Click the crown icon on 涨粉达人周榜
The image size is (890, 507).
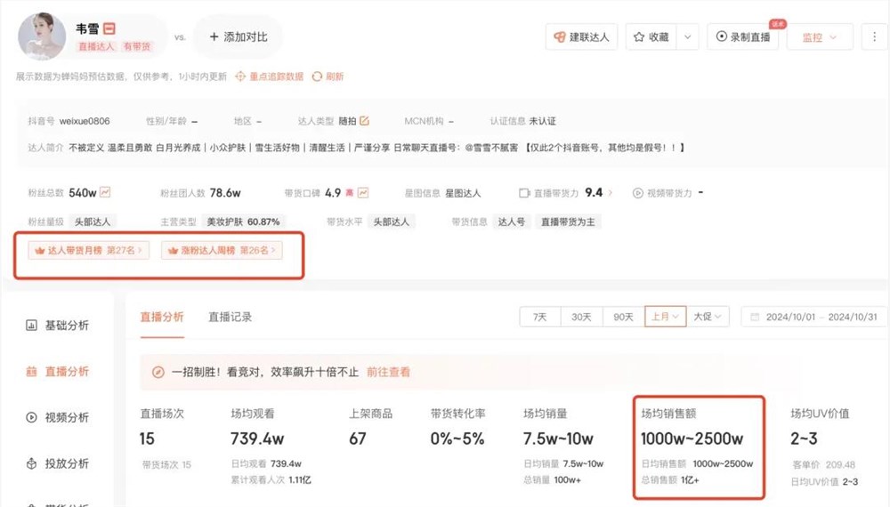pos(174,250)
